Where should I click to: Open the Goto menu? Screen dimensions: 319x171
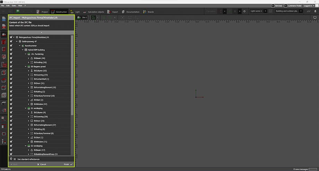[14, 6]
